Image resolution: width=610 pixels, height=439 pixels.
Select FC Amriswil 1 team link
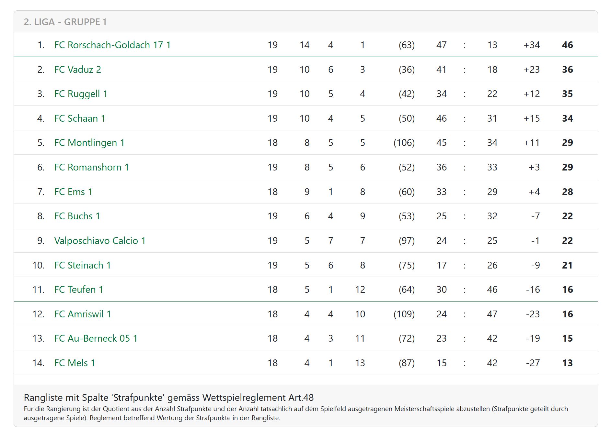(83, 314)
